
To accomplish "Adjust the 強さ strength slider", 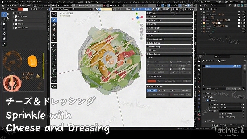I will tap(144, 9).
